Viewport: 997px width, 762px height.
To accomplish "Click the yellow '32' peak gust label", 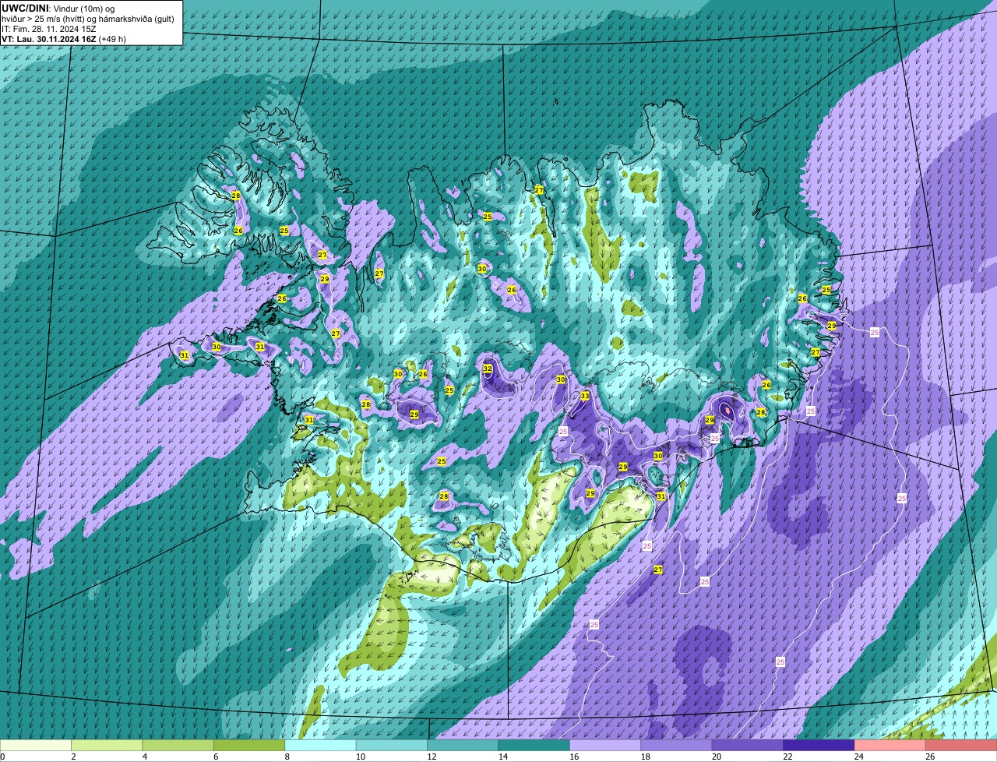I will click(488, 369).
